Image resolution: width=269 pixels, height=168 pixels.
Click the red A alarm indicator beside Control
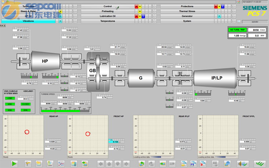[136, 6]
